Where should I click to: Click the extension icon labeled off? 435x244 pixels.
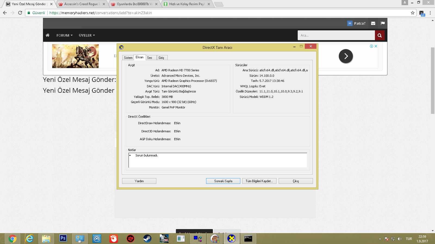coord(422,13)
